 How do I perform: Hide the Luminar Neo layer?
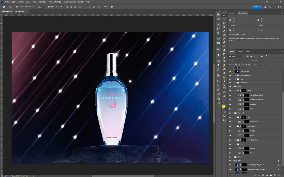pyautogui.click(x=230, y=71)
